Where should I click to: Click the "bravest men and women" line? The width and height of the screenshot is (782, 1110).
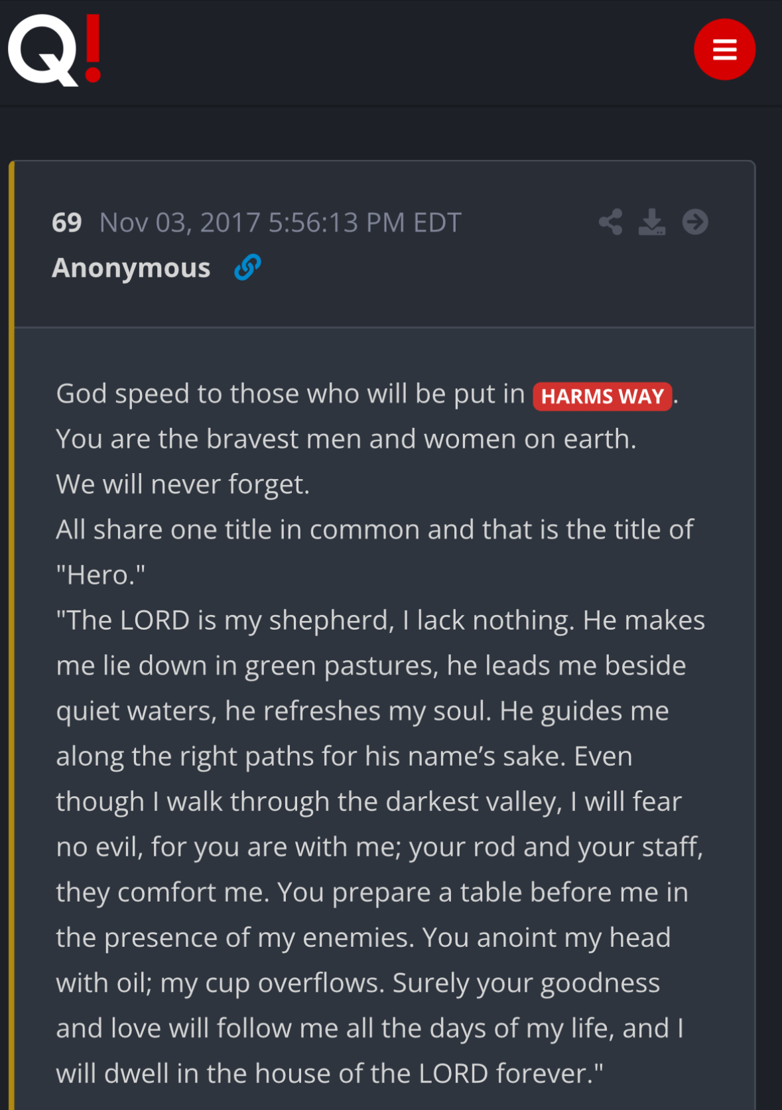(x=346, y=439)
